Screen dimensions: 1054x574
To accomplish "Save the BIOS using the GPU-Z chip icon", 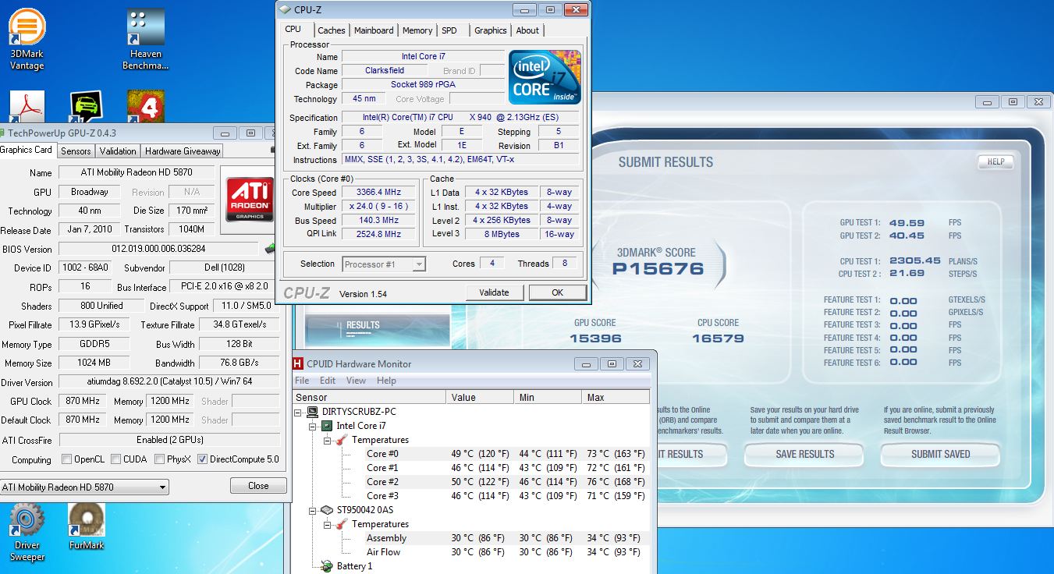I will click(x=270, y=249).
